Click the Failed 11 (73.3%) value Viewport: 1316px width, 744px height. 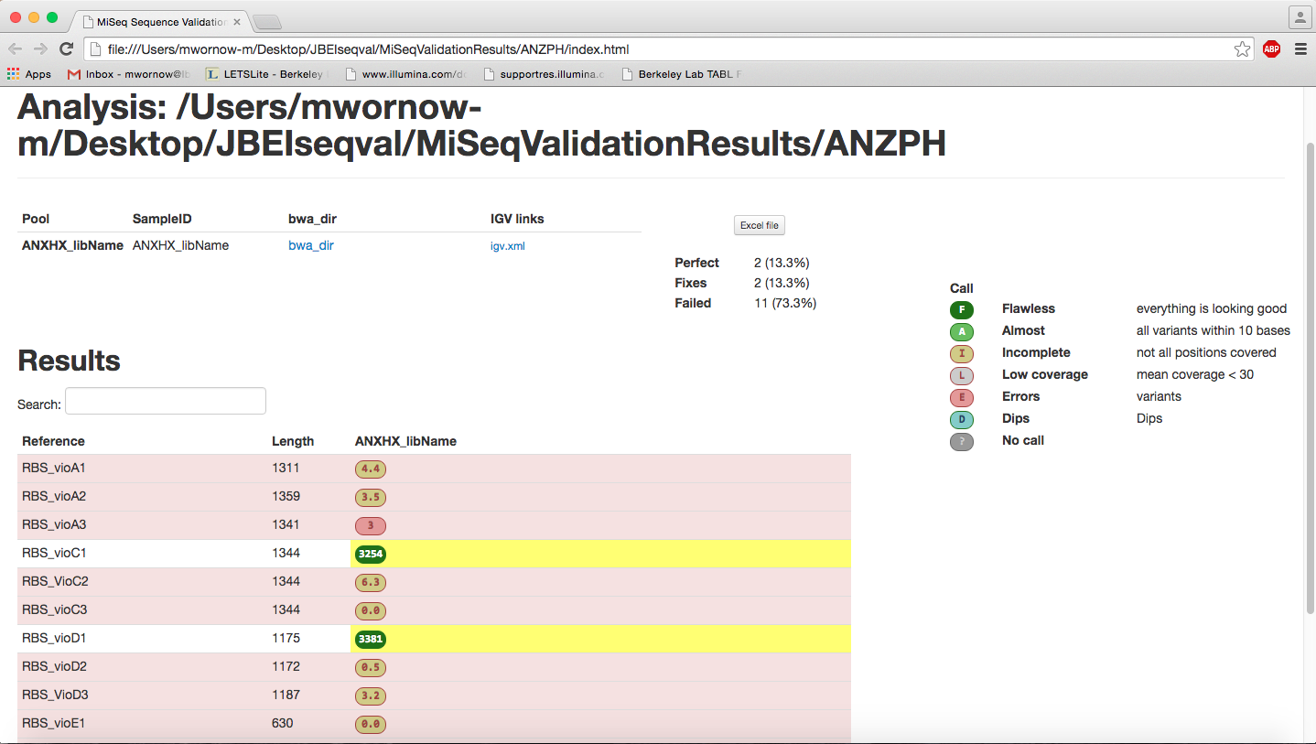tap(785, 303)
